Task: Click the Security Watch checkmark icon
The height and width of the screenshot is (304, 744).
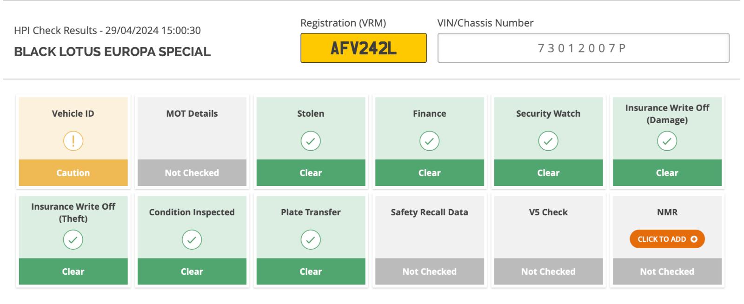Action: 548,141
